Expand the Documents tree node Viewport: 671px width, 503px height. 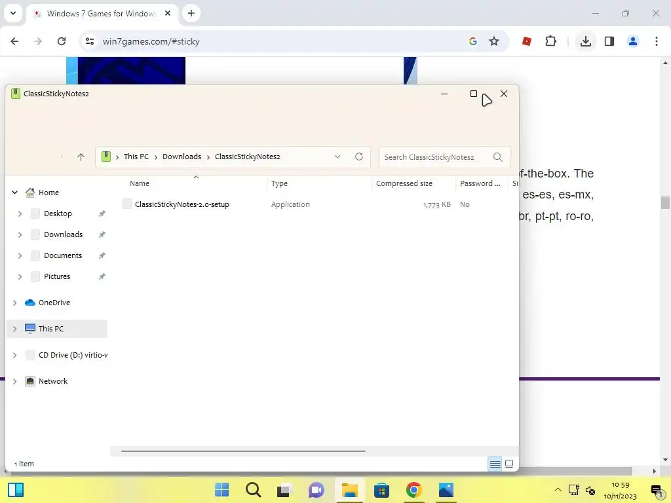point(20,255)
